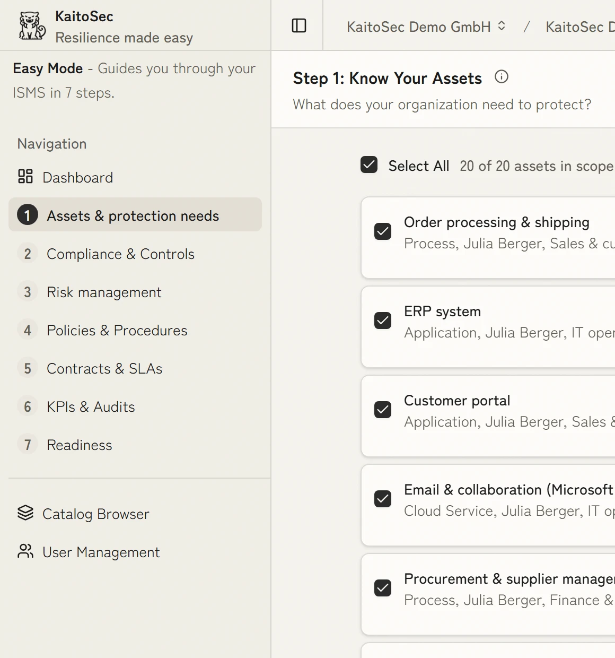Screen dimensions: 615x658
Task: Uncheck the Select All checkbox
Action: pyautogui.click(x=369, y=164)
